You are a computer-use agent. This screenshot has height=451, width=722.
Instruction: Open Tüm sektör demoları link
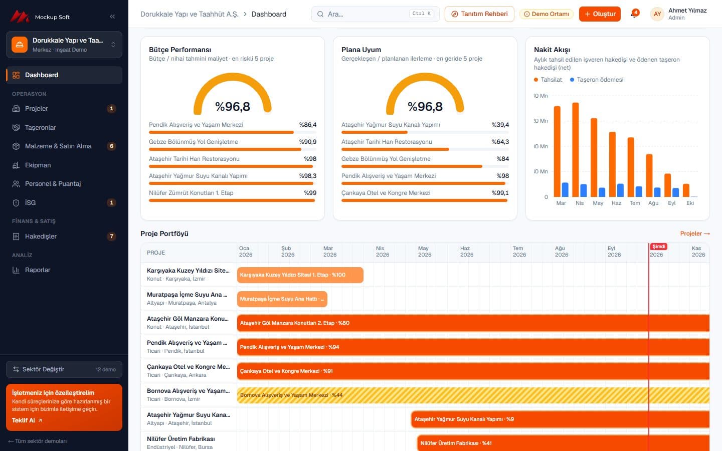pos(38,441)
